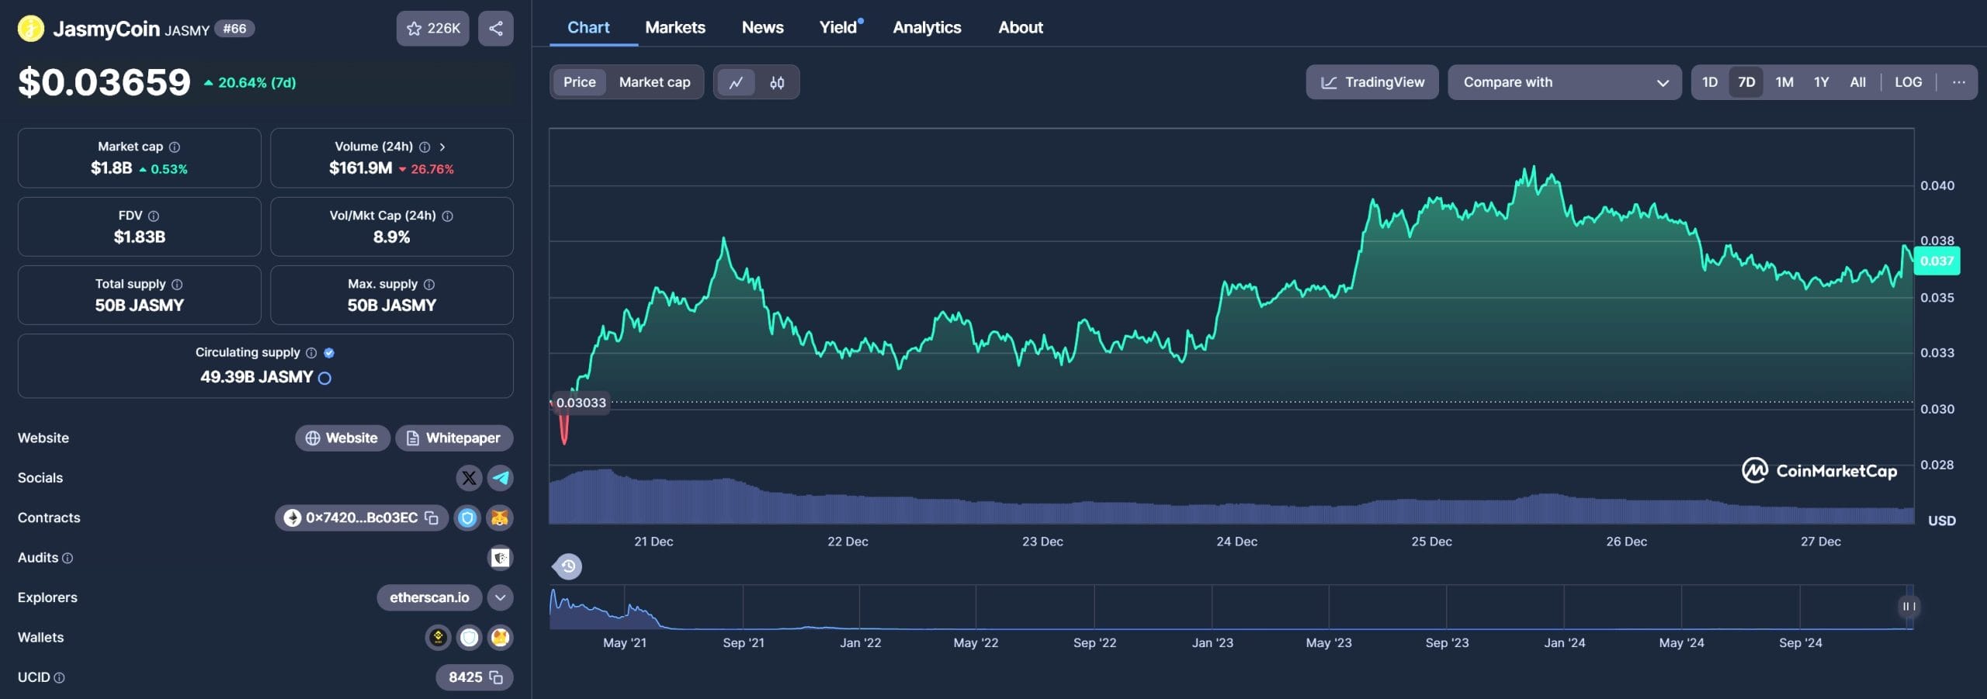The image size is (1987, 699).
Task: Open the audit badge icon
Action: [501, 558]
